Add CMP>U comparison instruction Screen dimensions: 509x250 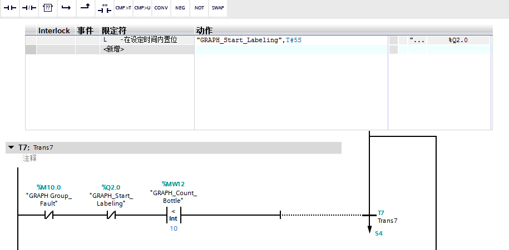click(142, 8)
